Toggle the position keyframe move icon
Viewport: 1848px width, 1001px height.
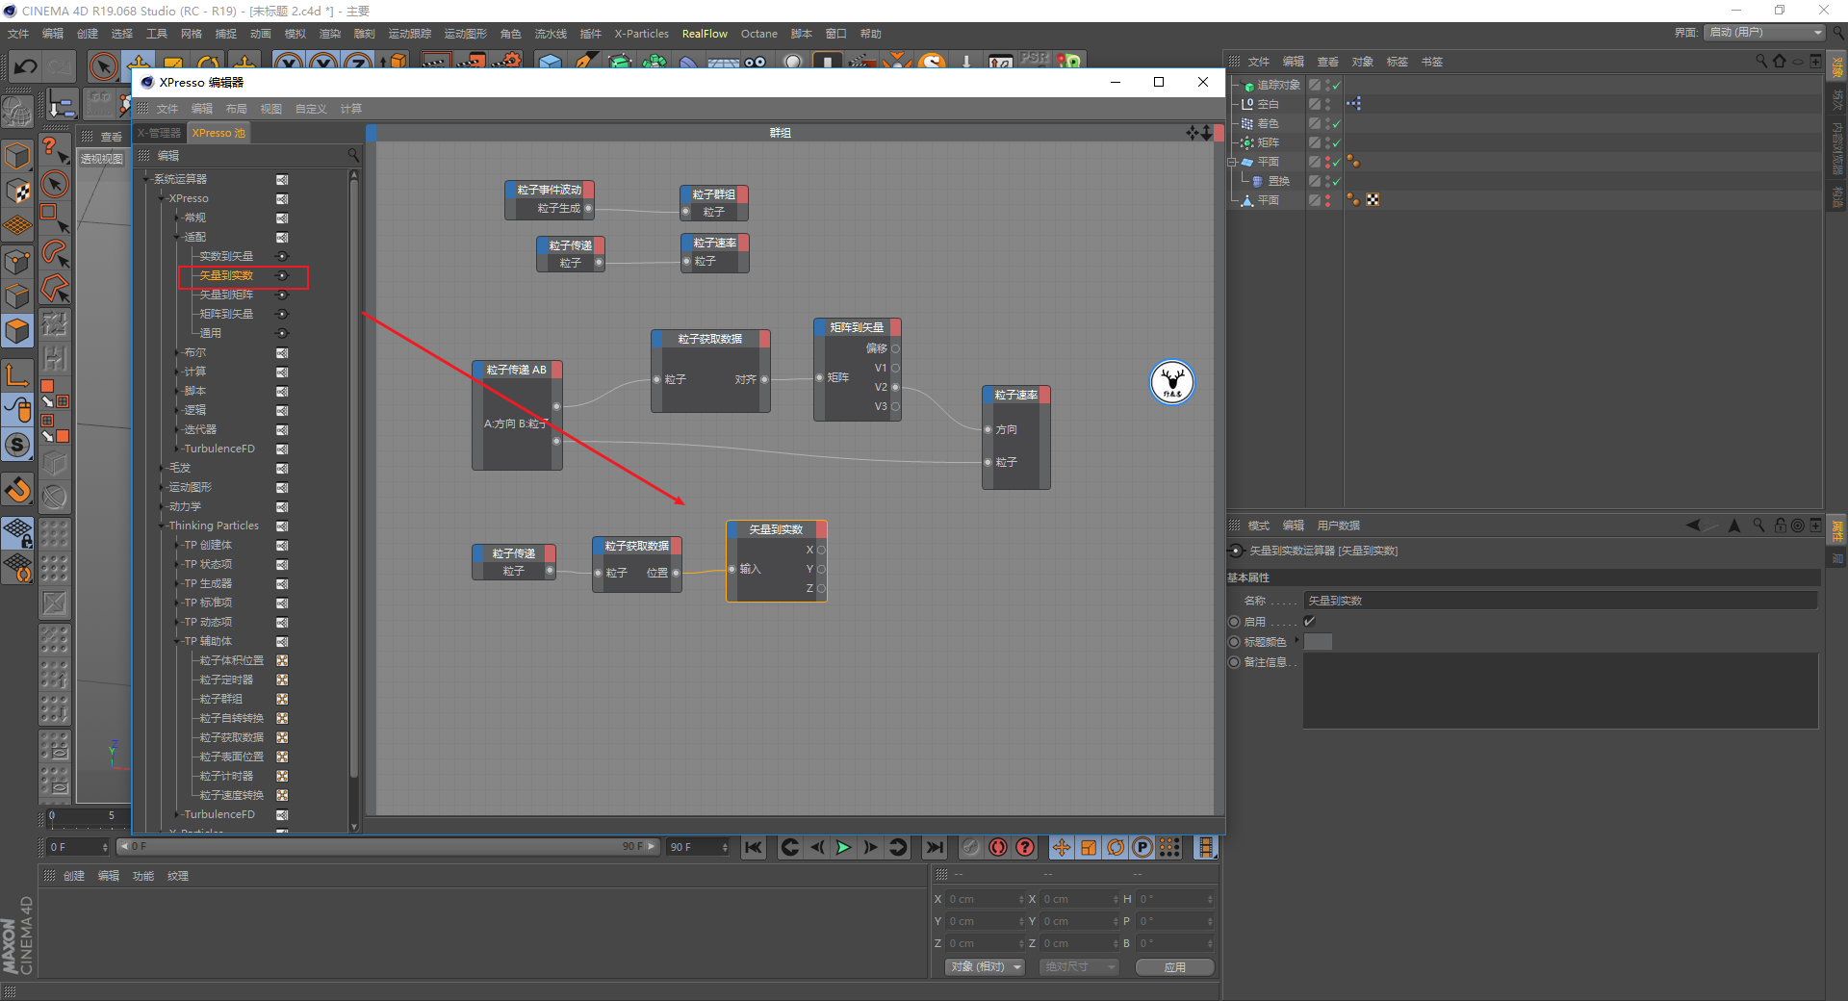click(1061, 847)
